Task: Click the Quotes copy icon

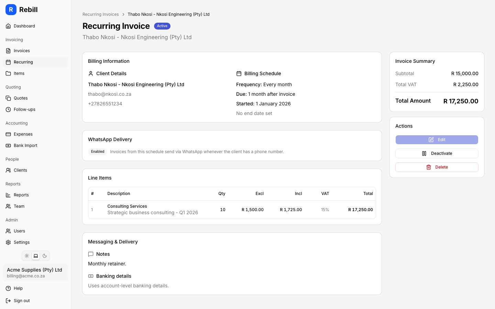Action: pos(8,98)
